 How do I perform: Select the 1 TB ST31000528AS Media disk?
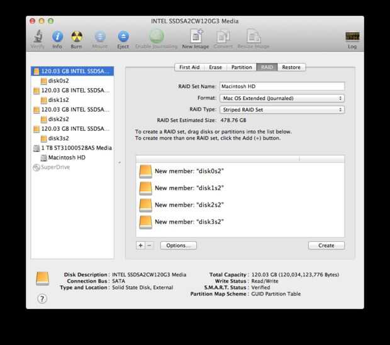click(72, 148)
